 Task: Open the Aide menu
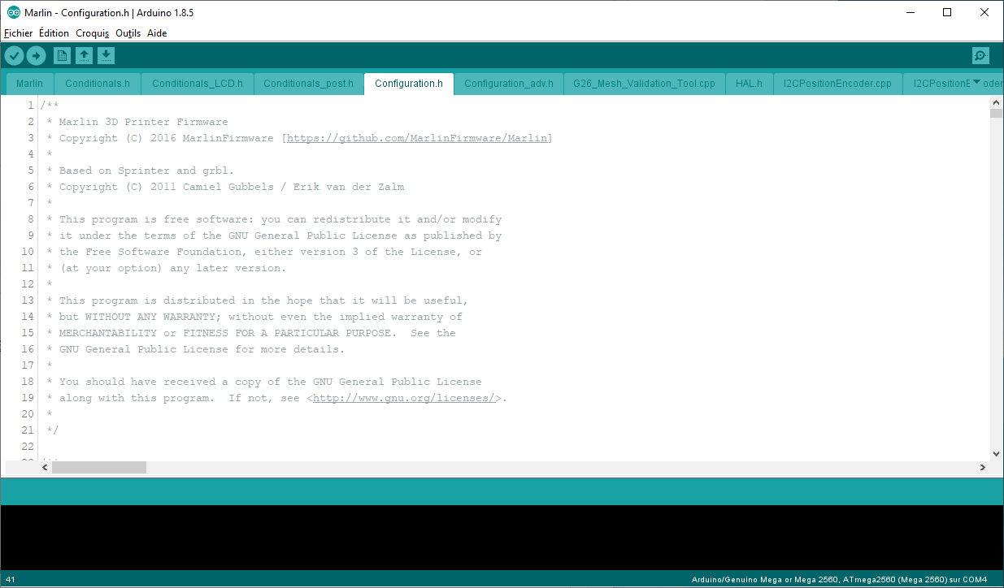point(157,33)
